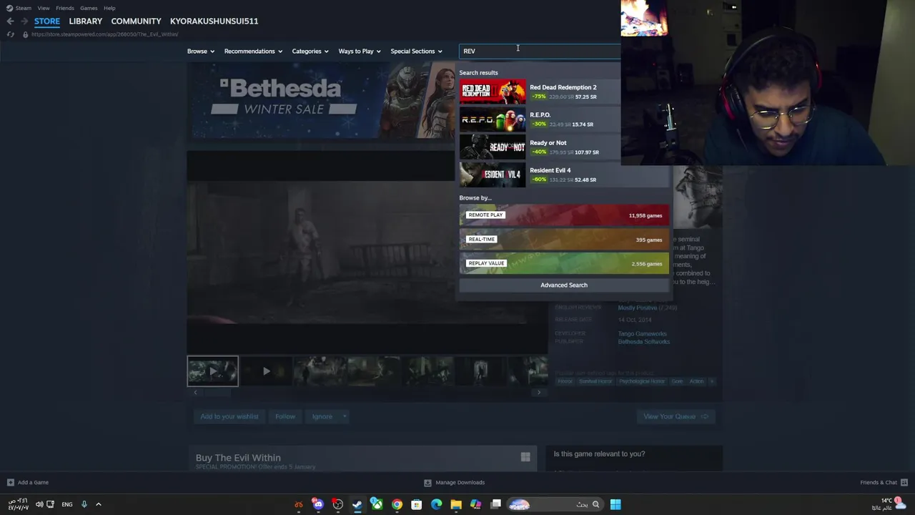The height and width of the screenshot is (515, 915).
Task: Click the Steam taskbar icon
Action: pyautogui.click(x=357, y=504)
